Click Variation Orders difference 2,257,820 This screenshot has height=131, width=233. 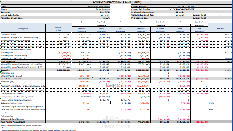203,43
